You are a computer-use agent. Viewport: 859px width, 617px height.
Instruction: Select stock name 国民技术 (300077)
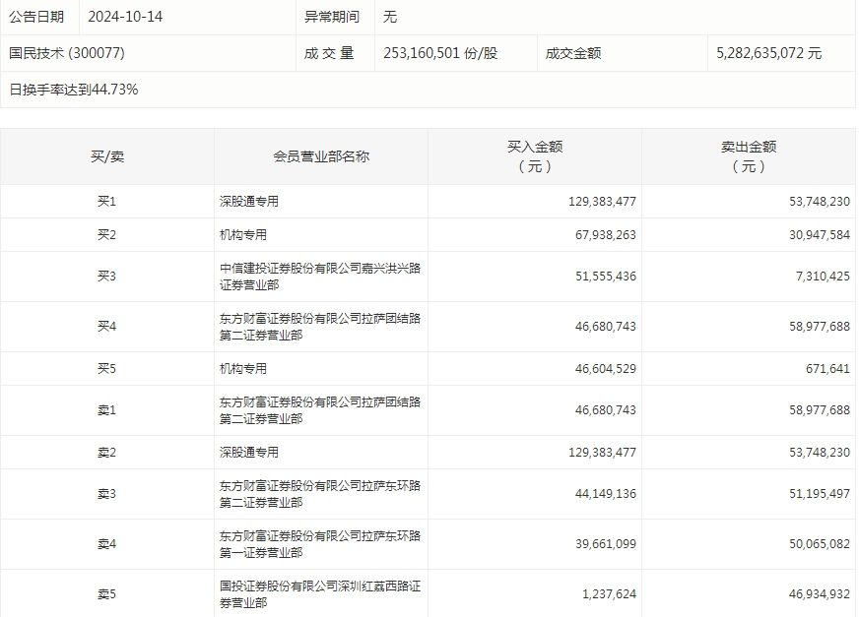coord(67,53)
